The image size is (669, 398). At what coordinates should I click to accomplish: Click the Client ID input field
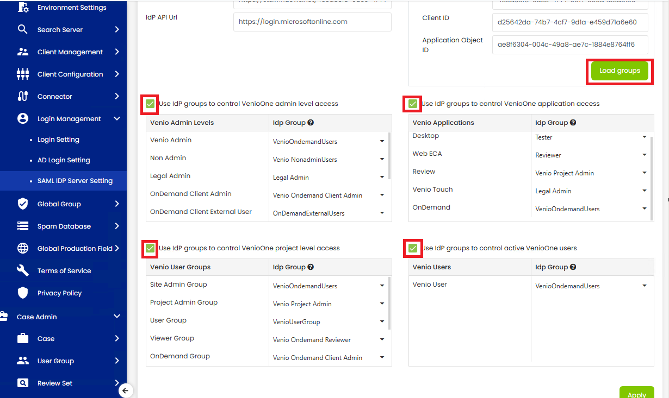(x=571, y=22)
